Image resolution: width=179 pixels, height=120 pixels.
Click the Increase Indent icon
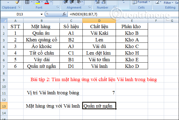[x=72, y=2]
